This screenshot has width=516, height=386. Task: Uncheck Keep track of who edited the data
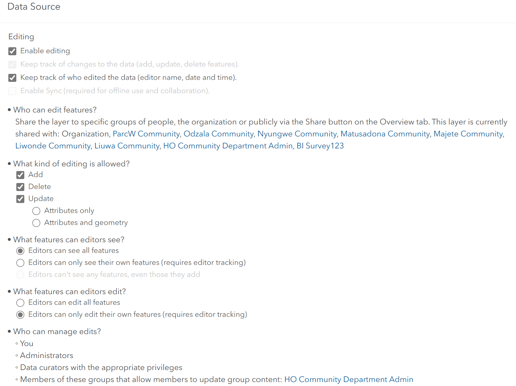[x=12, y=78]
